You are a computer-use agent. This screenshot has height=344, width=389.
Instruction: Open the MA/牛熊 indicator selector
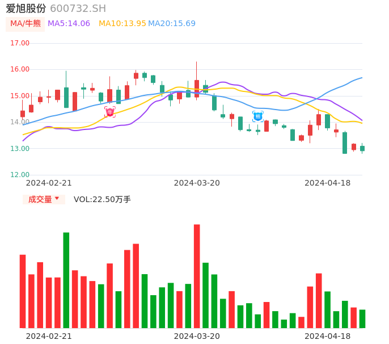tap(26, 24)
